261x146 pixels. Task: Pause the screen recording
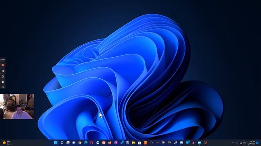(x=3, y=71)
